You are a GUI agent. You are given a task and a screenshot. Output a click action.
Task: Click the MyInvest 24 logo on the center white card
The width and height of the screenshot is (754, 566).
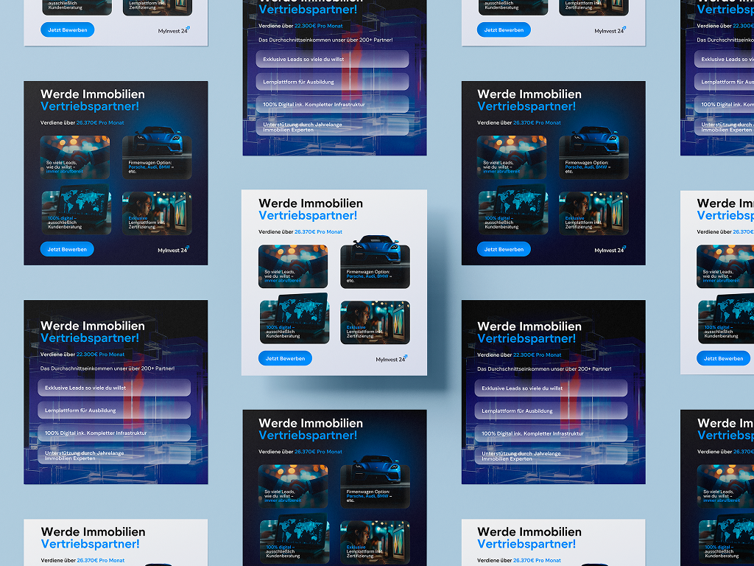coord(392,359)
